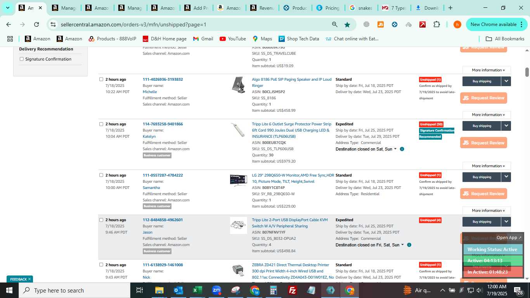Launch Excel from the taskbar
Viewport: 530px width, 298px height.
(197, 290)
